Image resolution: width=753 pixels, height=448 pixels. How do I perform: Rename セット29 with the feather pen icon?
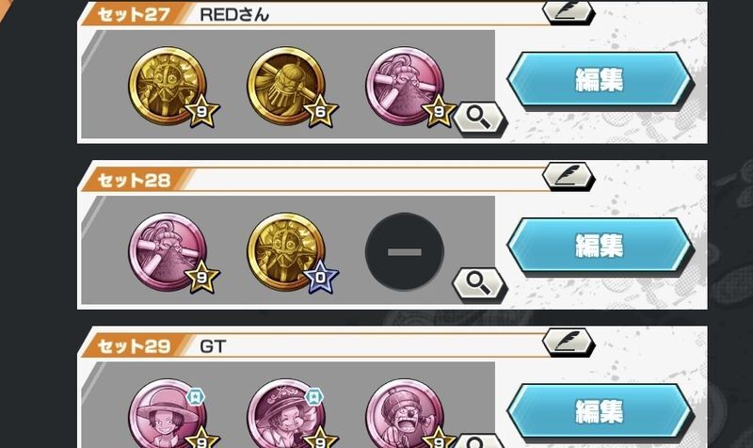pyautogui.click(x=569, y=342)
